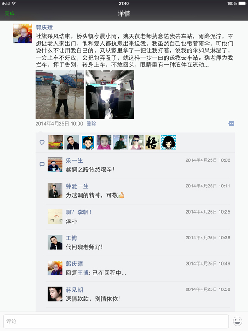Tap the 啊? 李帆! commenter name
The height and width of the screenshot is (331, 248).
point(78,212)
